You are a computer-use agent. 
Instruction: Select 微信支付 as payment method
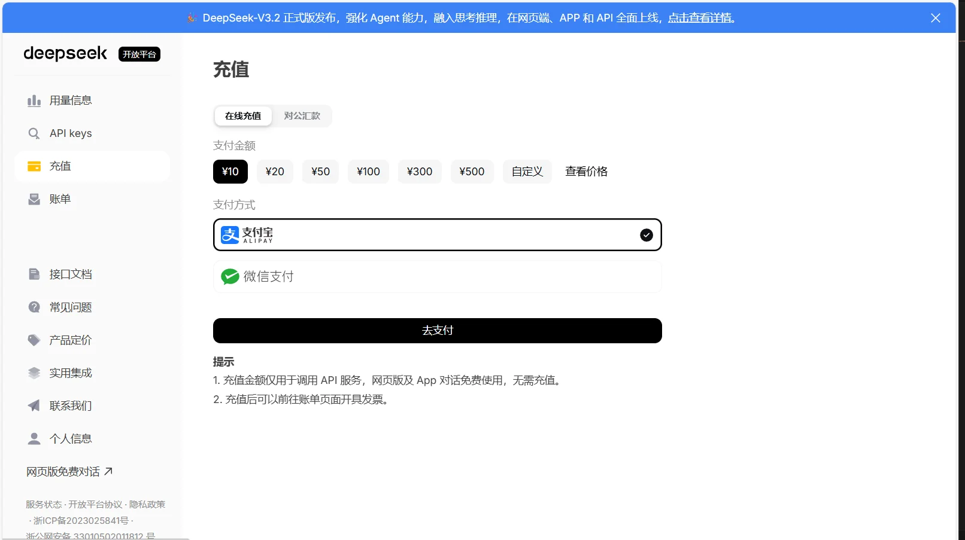pos(437,276)
